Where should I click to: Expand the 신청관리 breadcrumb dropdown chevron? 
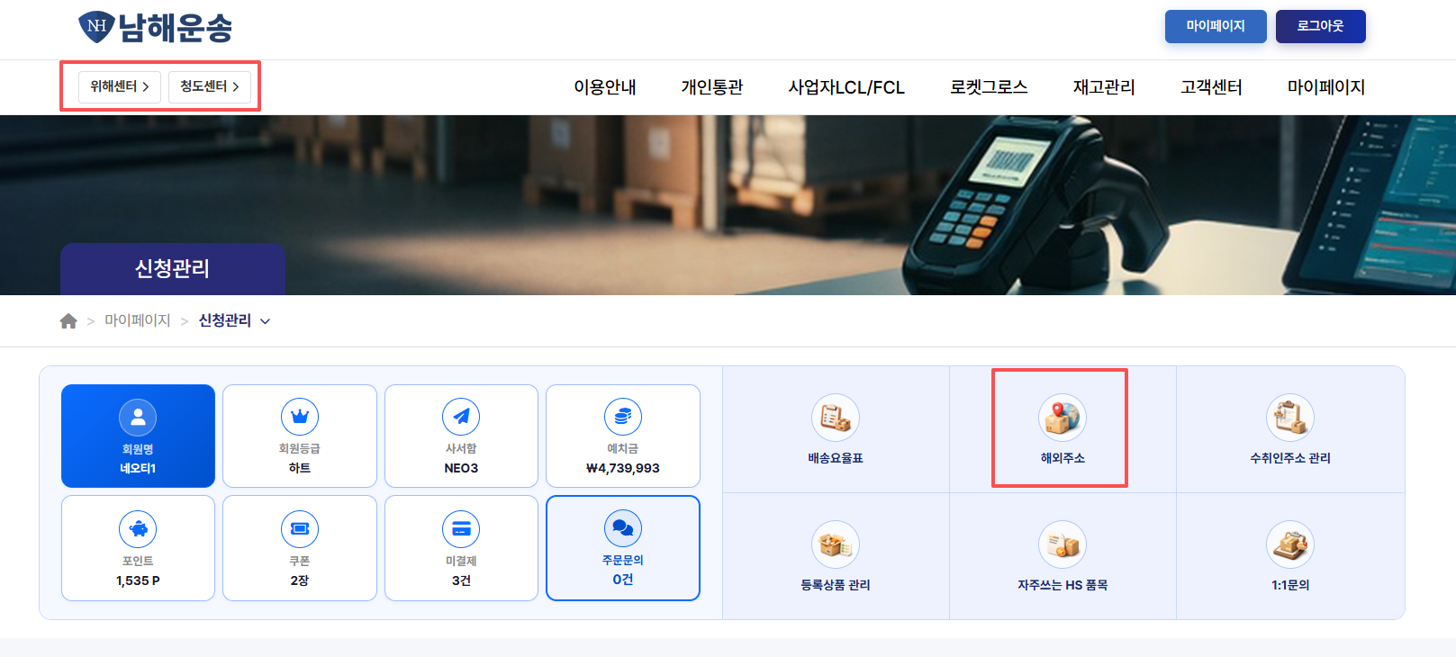click(x=266, y=321)
